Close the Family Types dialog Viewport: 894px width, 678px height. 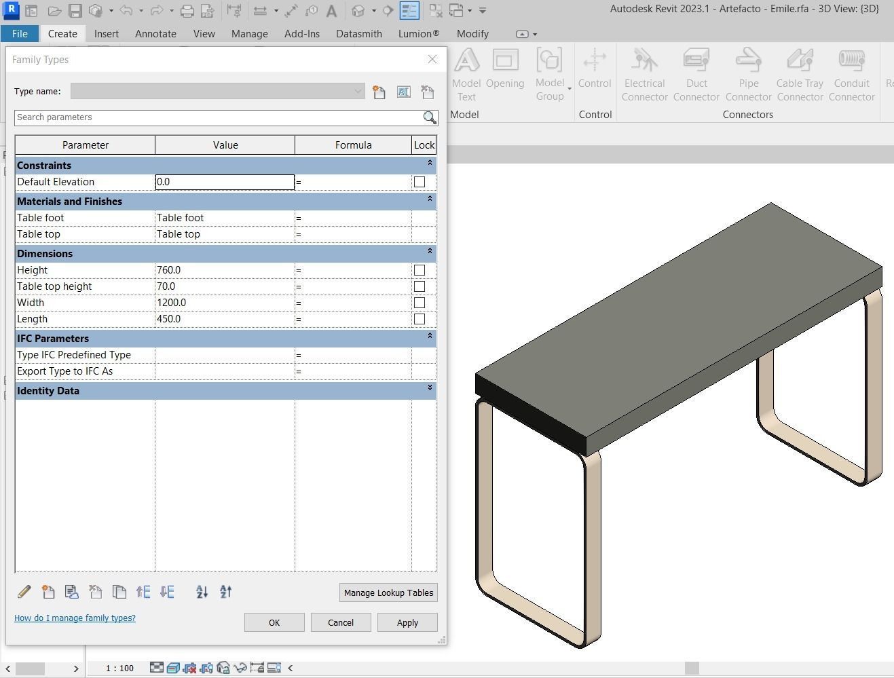[432, 59]
